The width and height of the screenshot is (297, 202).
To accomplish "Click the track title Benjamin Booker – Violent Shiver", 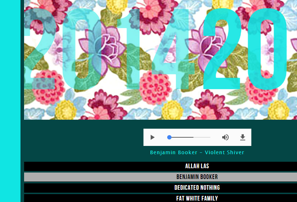I will [197, 152].
